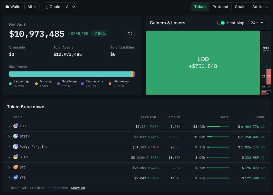Viewport: 273px width, 195px height.
Task: Click the Token Breakdown heading
Action: coord(26,107)
